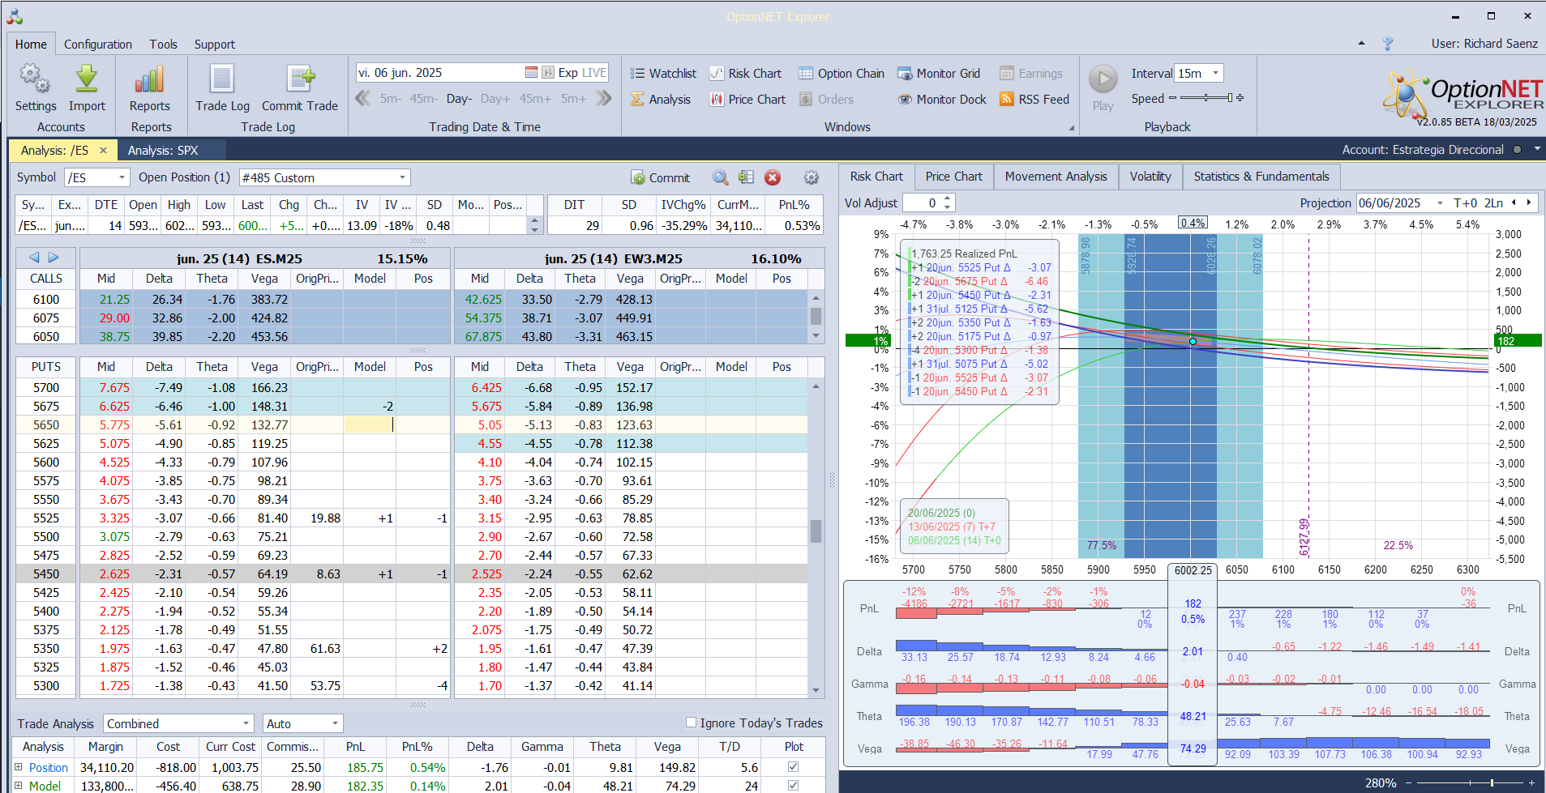Image resolution: width=1546 pixels, height=793 pixels.
Task: Step projection back with the left arrow
Action: pos(1513,203)
